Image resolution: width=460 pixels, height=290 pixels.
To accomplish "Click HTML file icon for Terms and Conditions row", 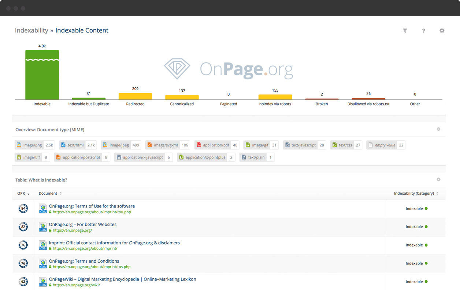I will point(43,264).
